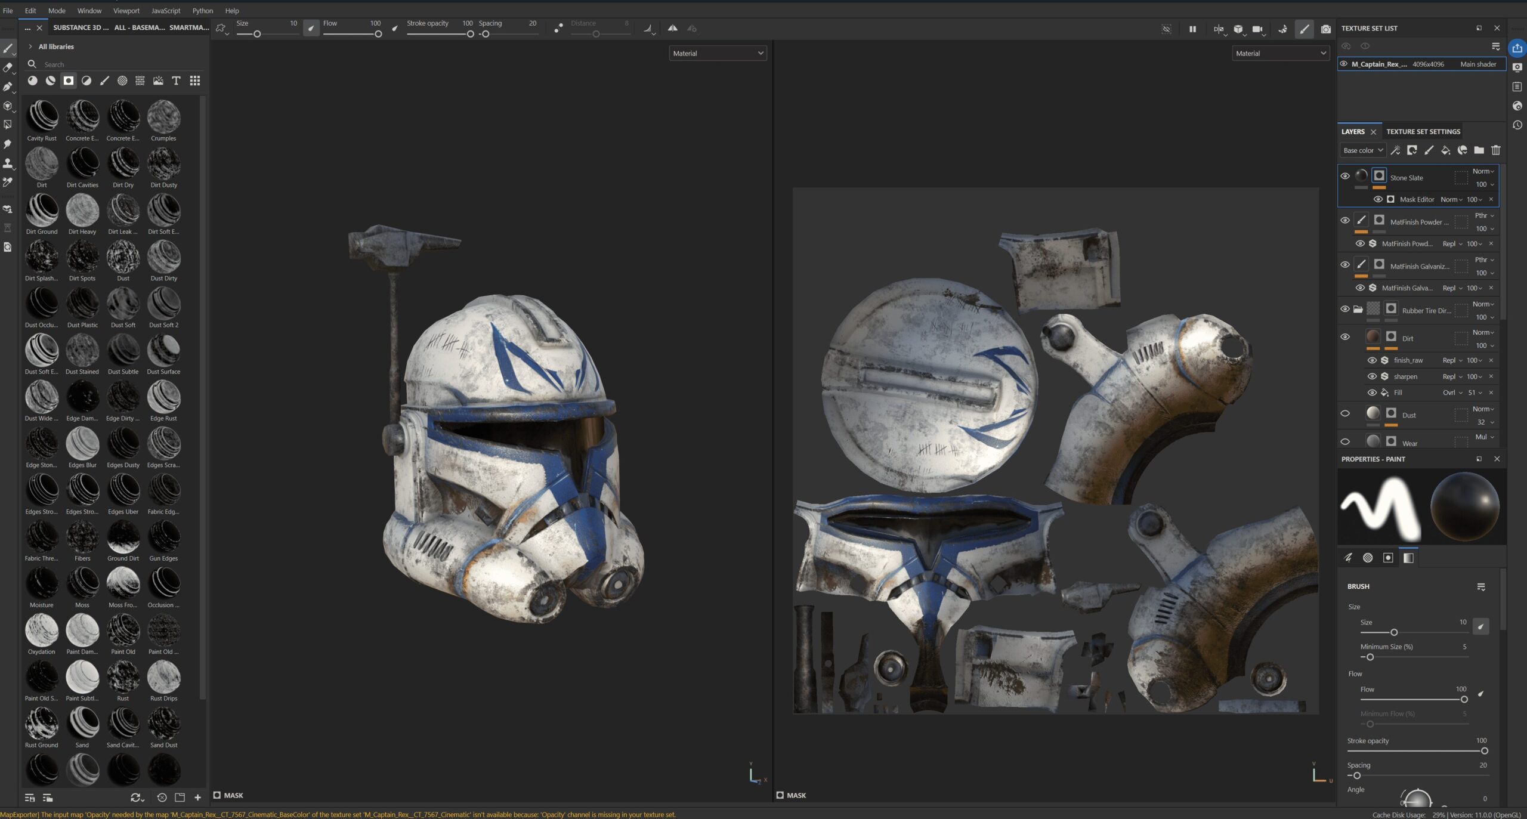Filter assets by Textures grid category
Viewport: 1527px width, 819px height.
click(x=140, y=81)
